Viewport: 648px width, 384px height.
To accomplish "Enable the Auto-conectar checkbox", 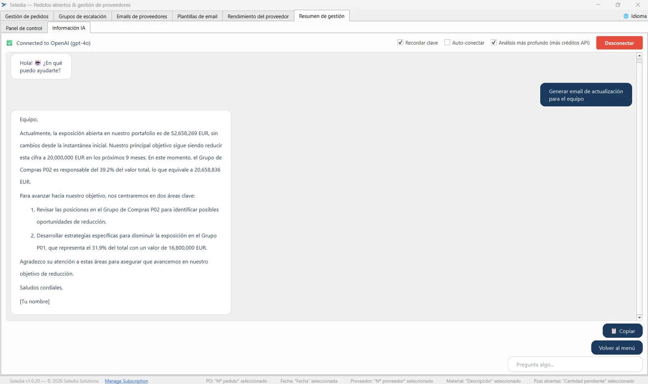I will coord(447,42).
